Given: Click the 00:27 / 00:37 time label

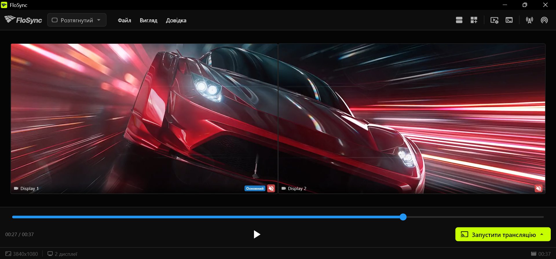Looking at the screenshot, I should point(19,234).
